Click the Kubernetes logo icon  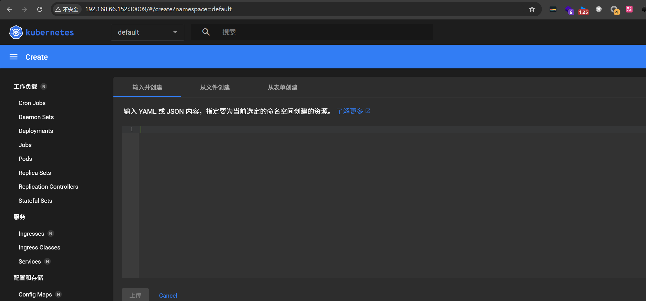pos(16,32)
